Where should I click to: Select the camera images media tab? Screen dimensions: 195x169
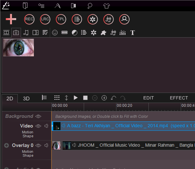point(16,33)
